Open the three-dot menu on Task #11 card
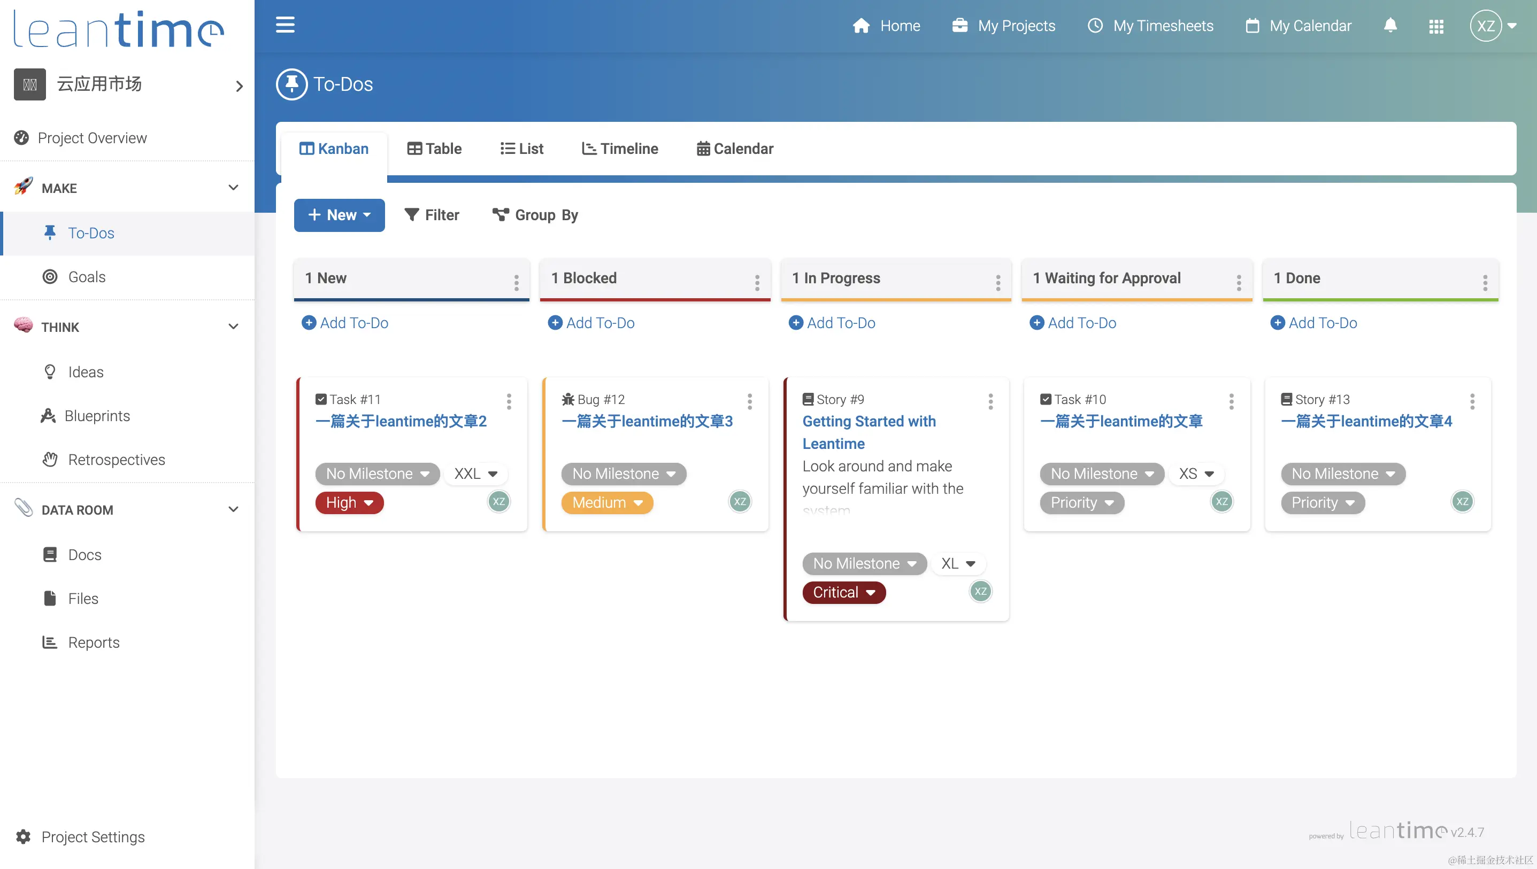The height and width of the screenshot is (869, 1537). point(509,401)
